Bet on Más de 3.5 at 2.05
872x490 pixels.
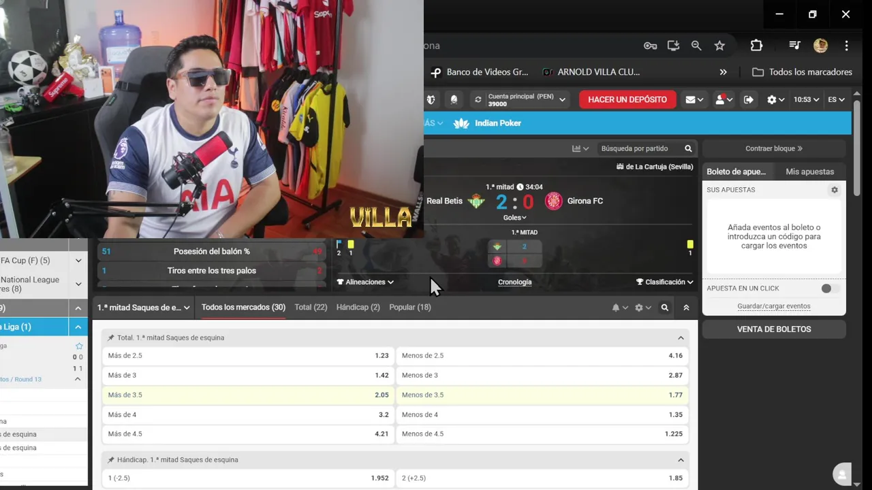(x=248, y=395)
